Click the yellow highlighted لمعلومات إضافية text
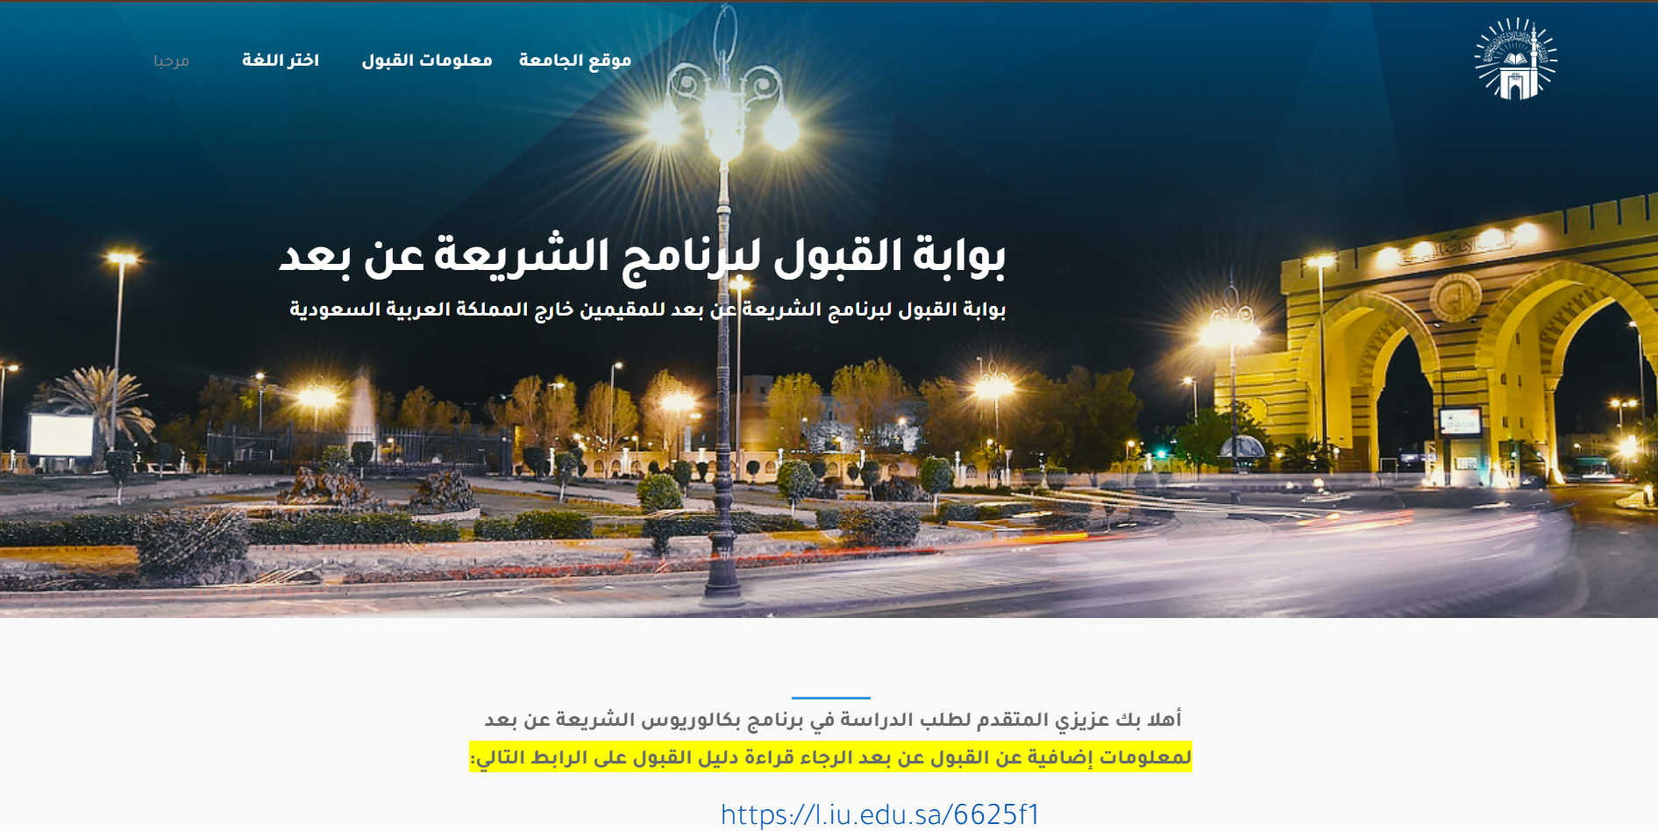This screenshot has height=831, width=1658. (x=831, y=757)
